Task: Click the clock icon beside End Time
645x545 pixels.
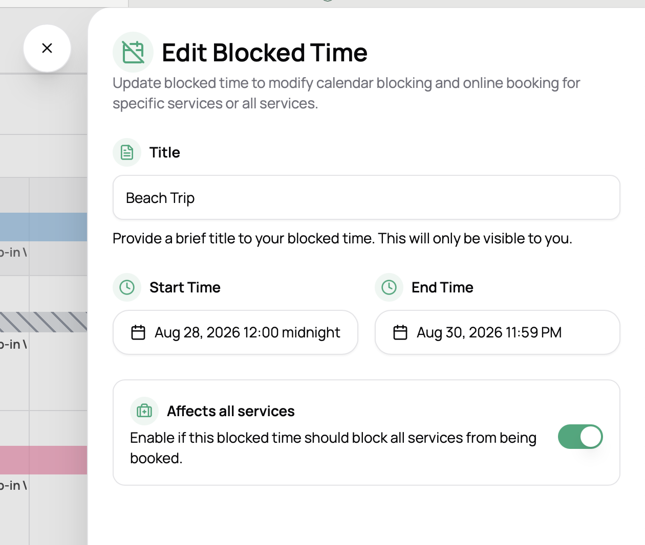Action: coord(389,287)
